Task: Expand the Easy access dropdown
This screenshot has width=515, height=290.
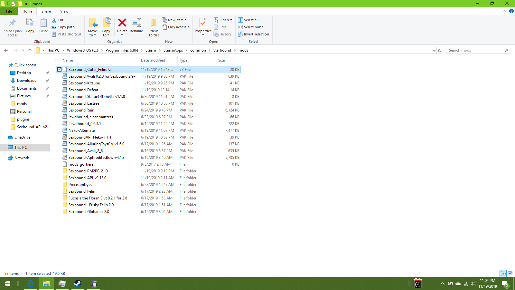Action: click(175, 27)
